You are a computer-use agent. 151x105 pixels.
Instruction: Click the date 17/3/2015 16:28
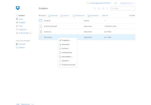110,26
